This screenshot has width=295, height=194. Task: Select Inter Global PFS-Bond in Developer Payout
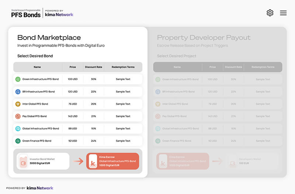(x=175, y=104)
